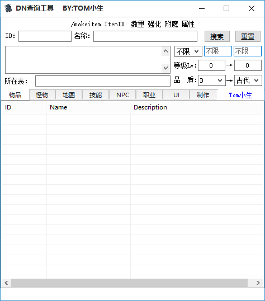Sort by the Name column header
265x301 pixels.
pyautogui.click(x=88, y=107)
